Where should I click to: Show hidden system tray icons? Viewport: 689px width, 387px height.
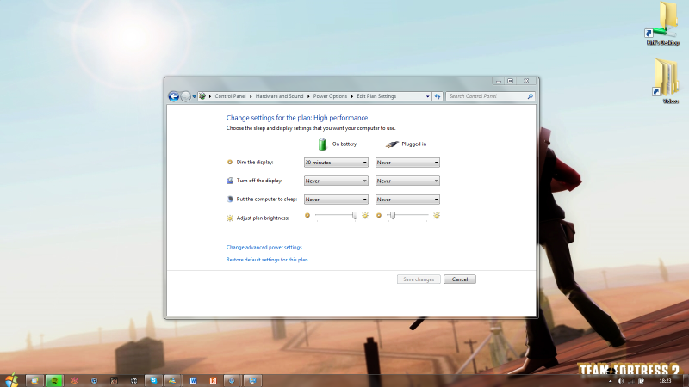[x=611, y=381]
